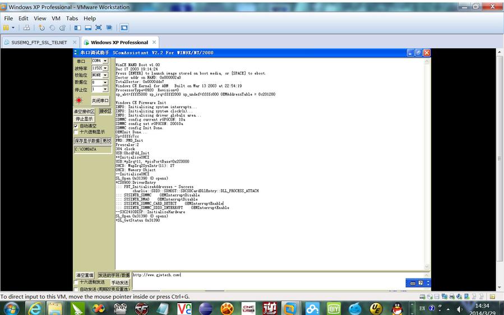Switch to the SUSEMQ_FTP_SSL_TELNET tab
This screenshot has height=315, width=504.
tap(39, 43)
